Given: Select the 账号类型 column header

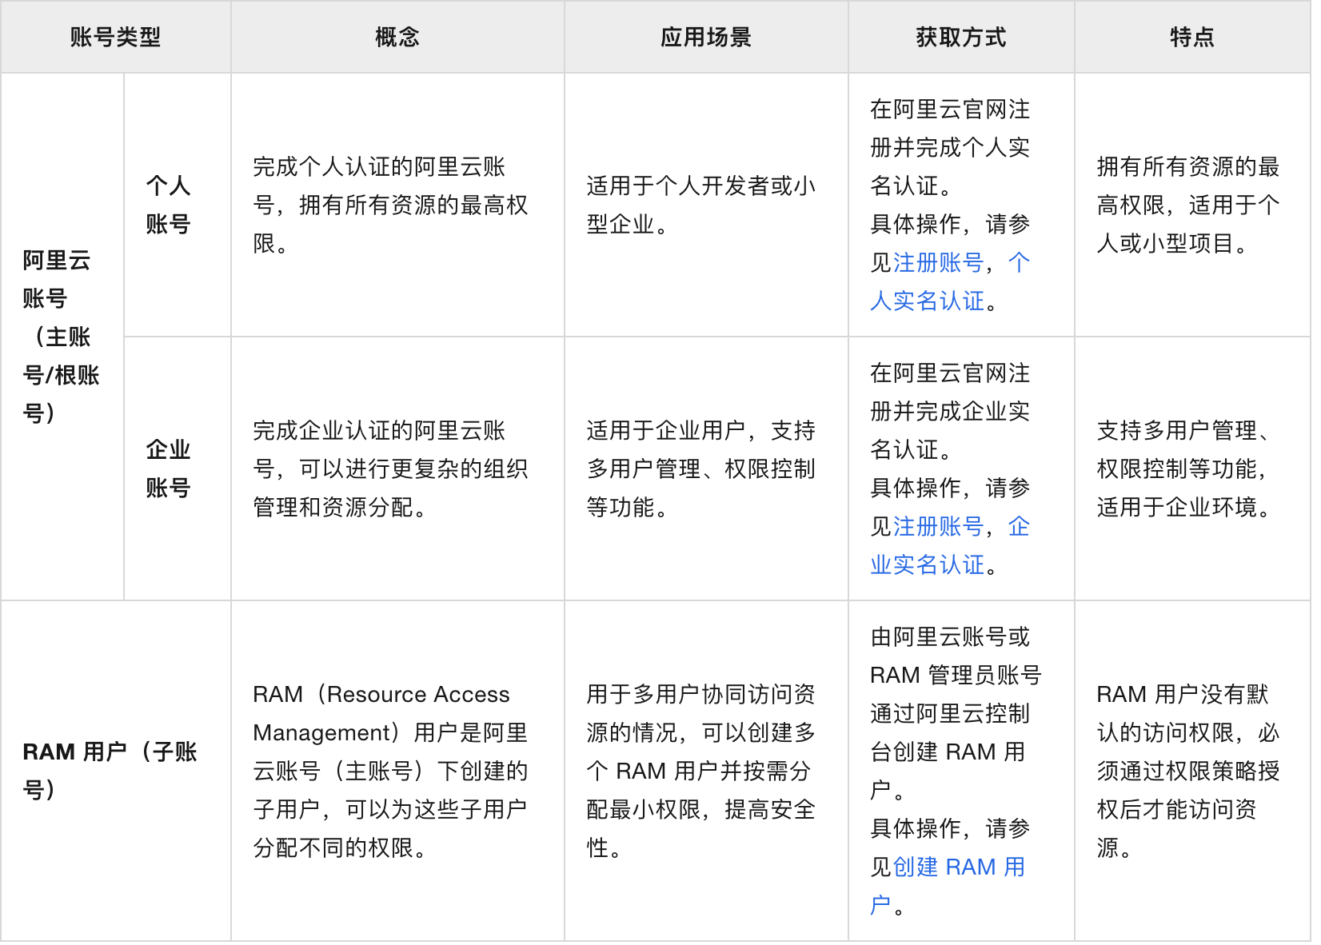Looking at the screenshot, I should coord(116,37).
